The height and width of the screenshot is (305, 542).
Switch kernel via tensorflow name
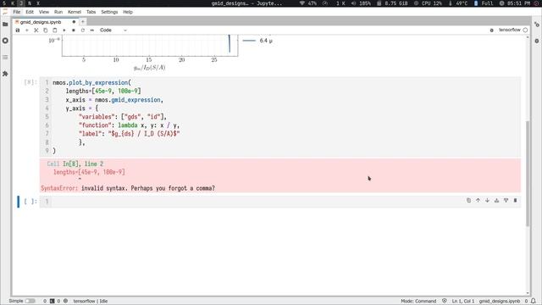click(510, 30)
